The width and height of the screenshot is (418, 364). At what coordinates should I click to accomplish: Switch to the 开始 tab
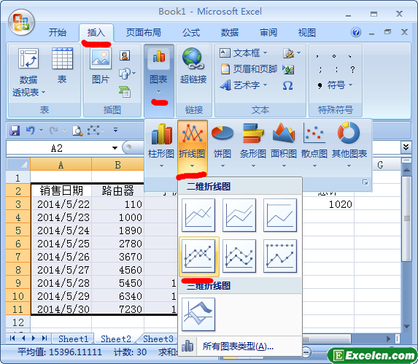pyautogui.click(x=58, y=33)
